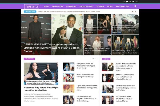Click the Celebrities section badge
This screenshot has width=160, height=106.
[x=29, y=59]
